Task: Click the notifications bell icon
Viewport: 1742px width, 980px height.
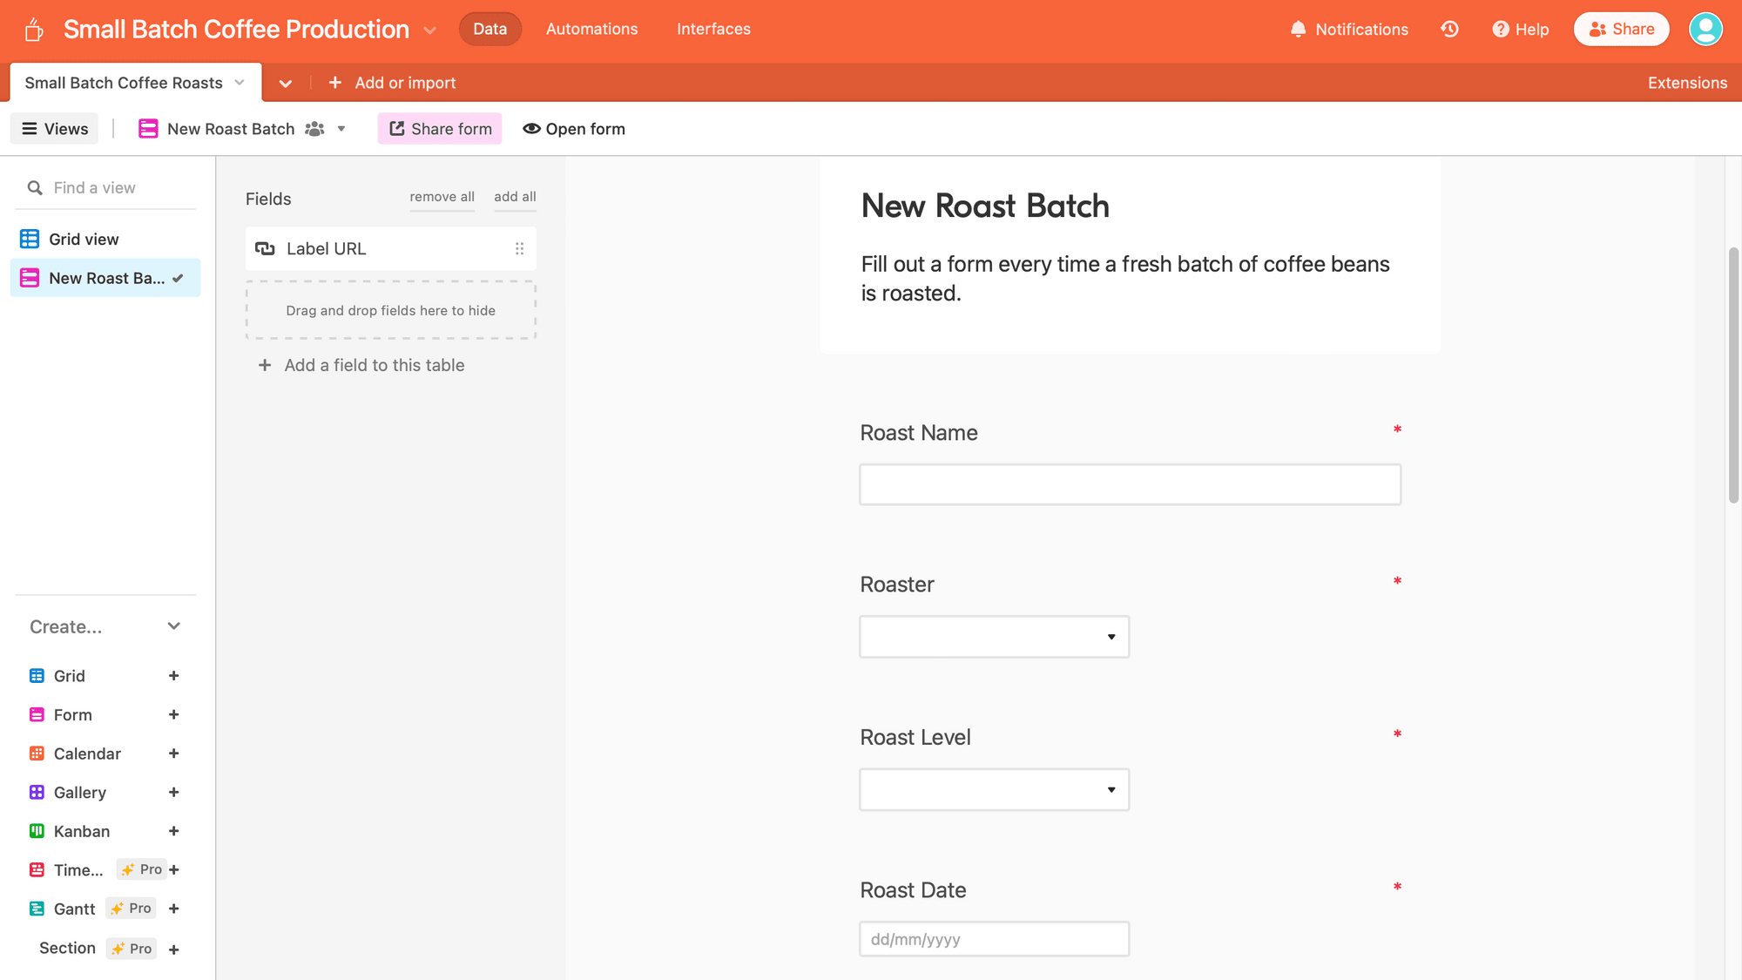Action: pos(1298,29)
